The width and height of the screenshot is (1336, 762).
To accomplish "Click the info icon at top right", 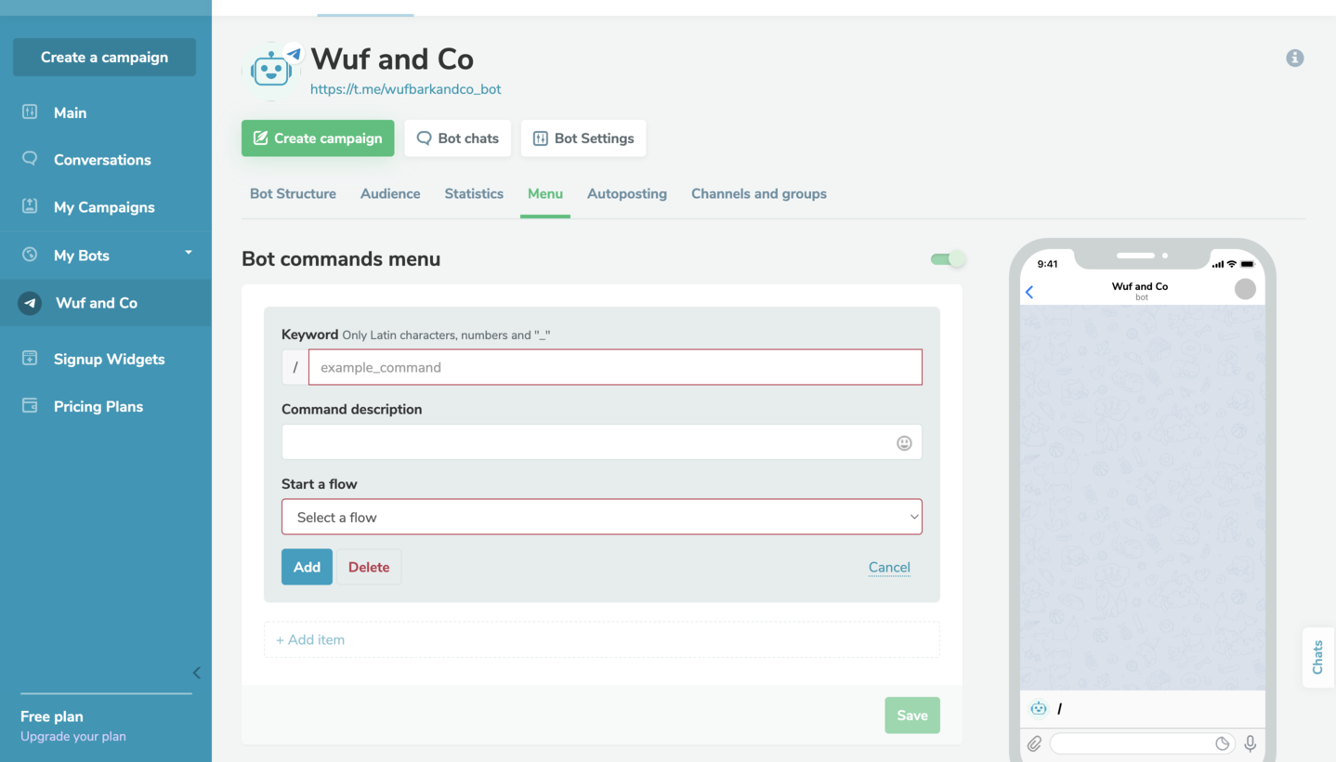I will point(1294,58).
